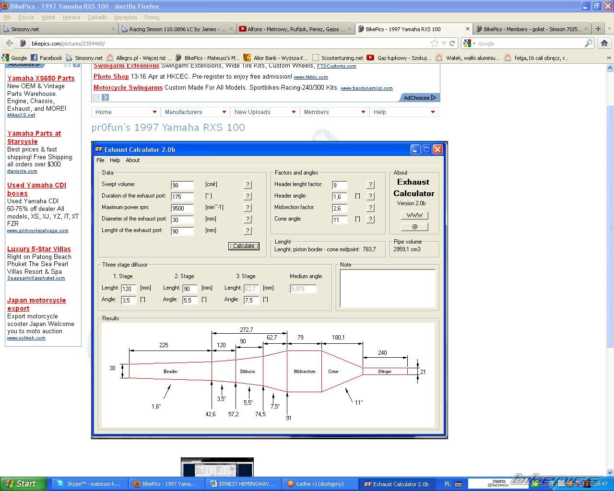Viewport: 614px width, 491px height.
Task: Click the home icon in Firefox toolbar
Action: pos(604,43)
